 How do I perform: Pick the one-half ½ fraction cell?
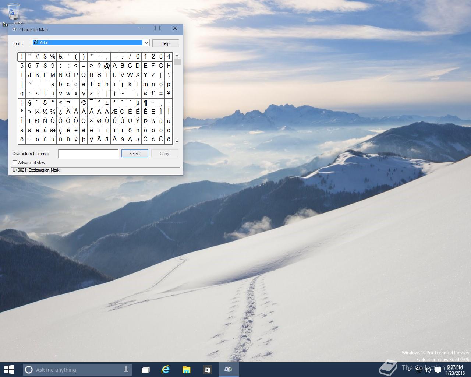point(45,112)
